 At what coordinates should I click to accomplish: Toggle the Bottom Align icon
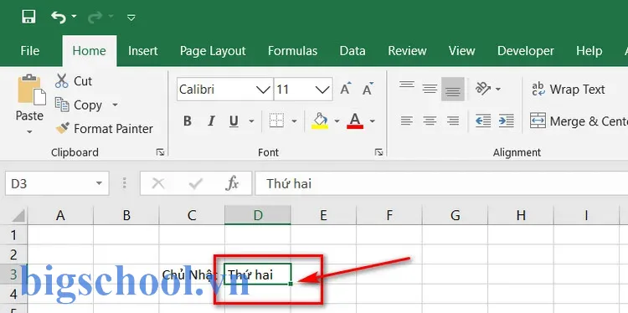point(453,89)
